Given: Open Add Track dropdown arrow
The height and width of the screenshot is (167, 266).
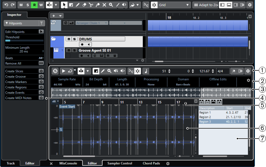Looking at the screenshot, I should tap(60, 16).
